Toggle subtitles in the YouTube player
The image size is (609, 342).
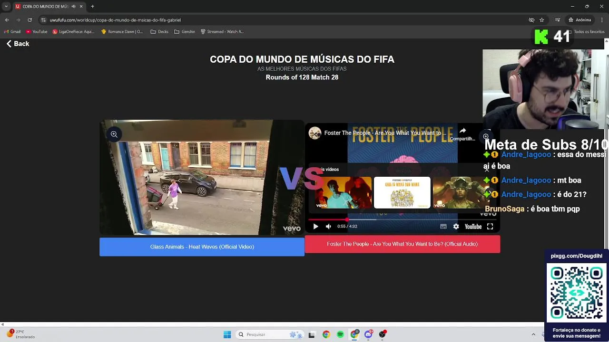click(x=443, y=227)
